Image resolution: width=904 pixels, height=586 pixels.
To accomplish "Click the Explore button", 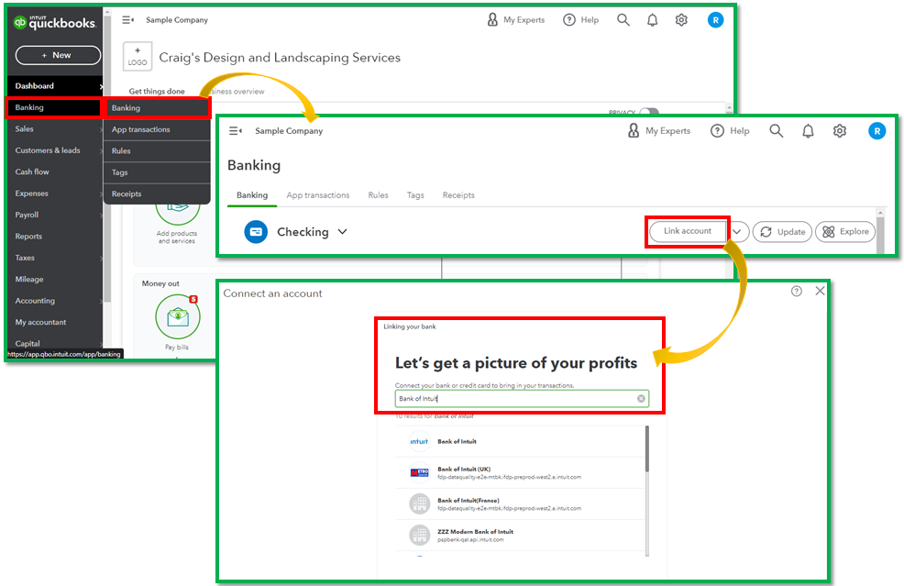I will [845, 232].
